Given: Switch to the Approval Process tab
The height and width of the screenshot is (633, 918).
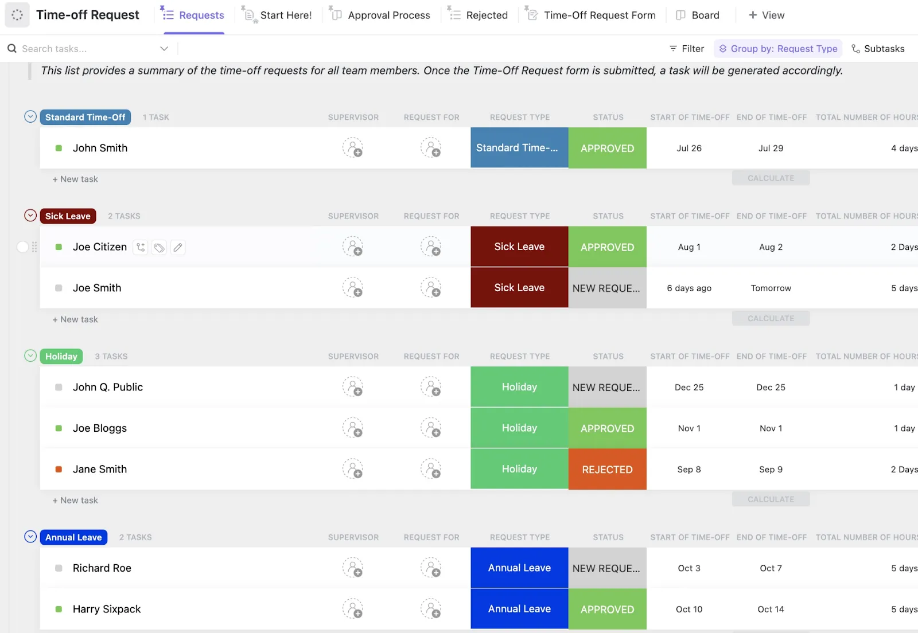Looking at the screenshot, I should [x=380, y=15].
